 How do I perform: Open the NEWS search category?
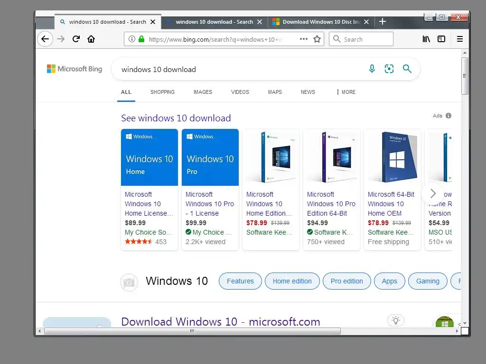308,92
